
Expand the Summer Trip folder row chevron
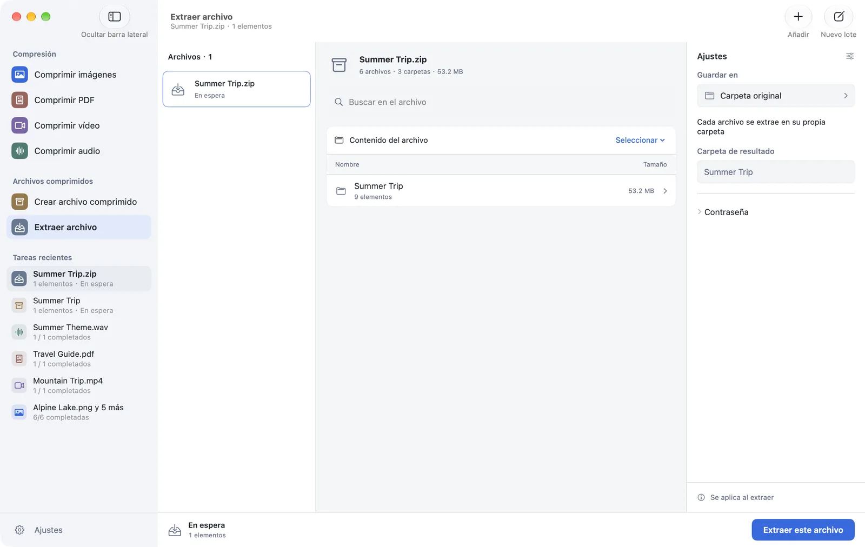pos(665,191)
